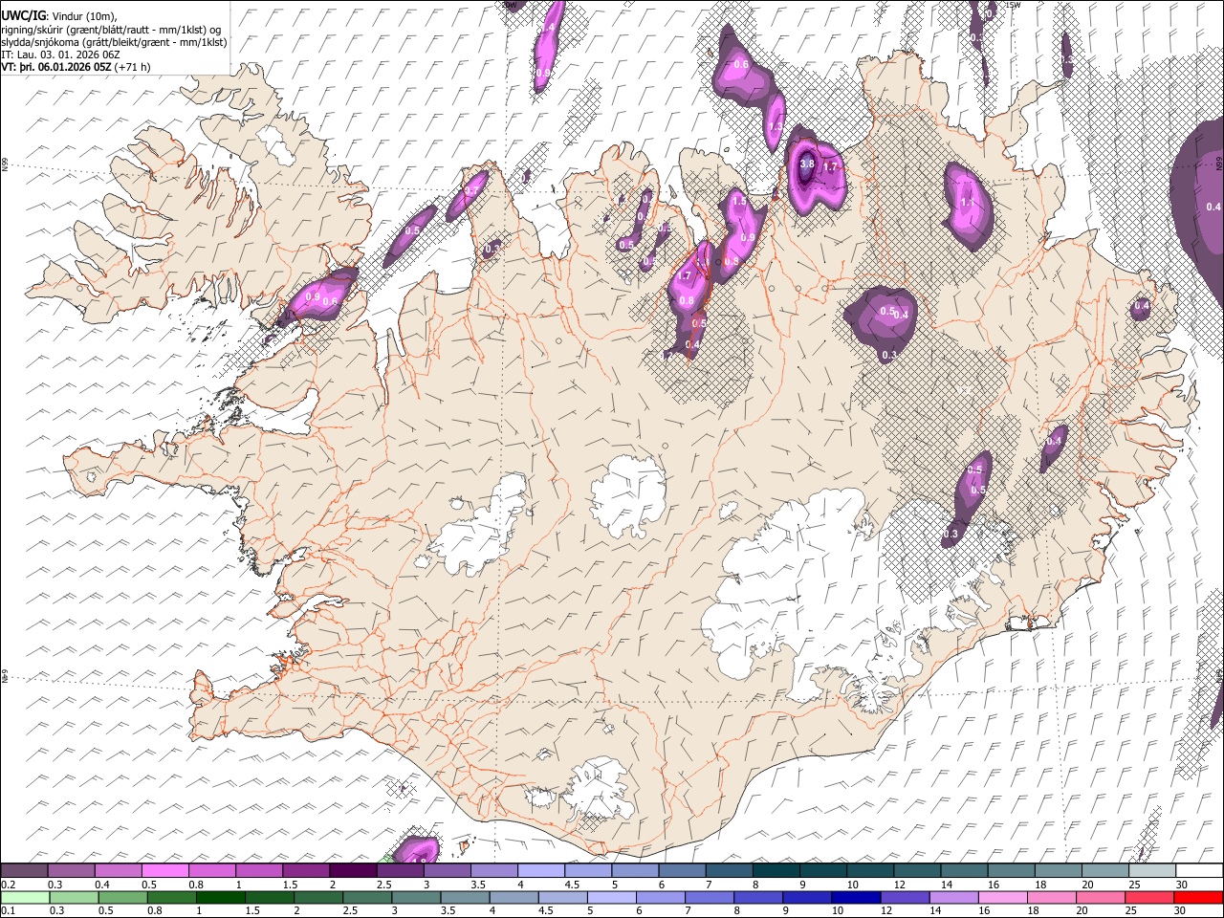Pick the upper scale swatch between 1.5 and 2
This screenshot has height=918, width=1224.
tap(306, 871)
